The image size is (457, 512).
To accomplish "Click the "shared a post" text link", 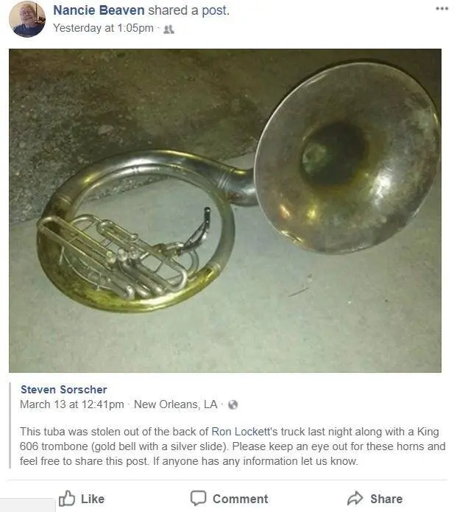I will coord(188,10).
